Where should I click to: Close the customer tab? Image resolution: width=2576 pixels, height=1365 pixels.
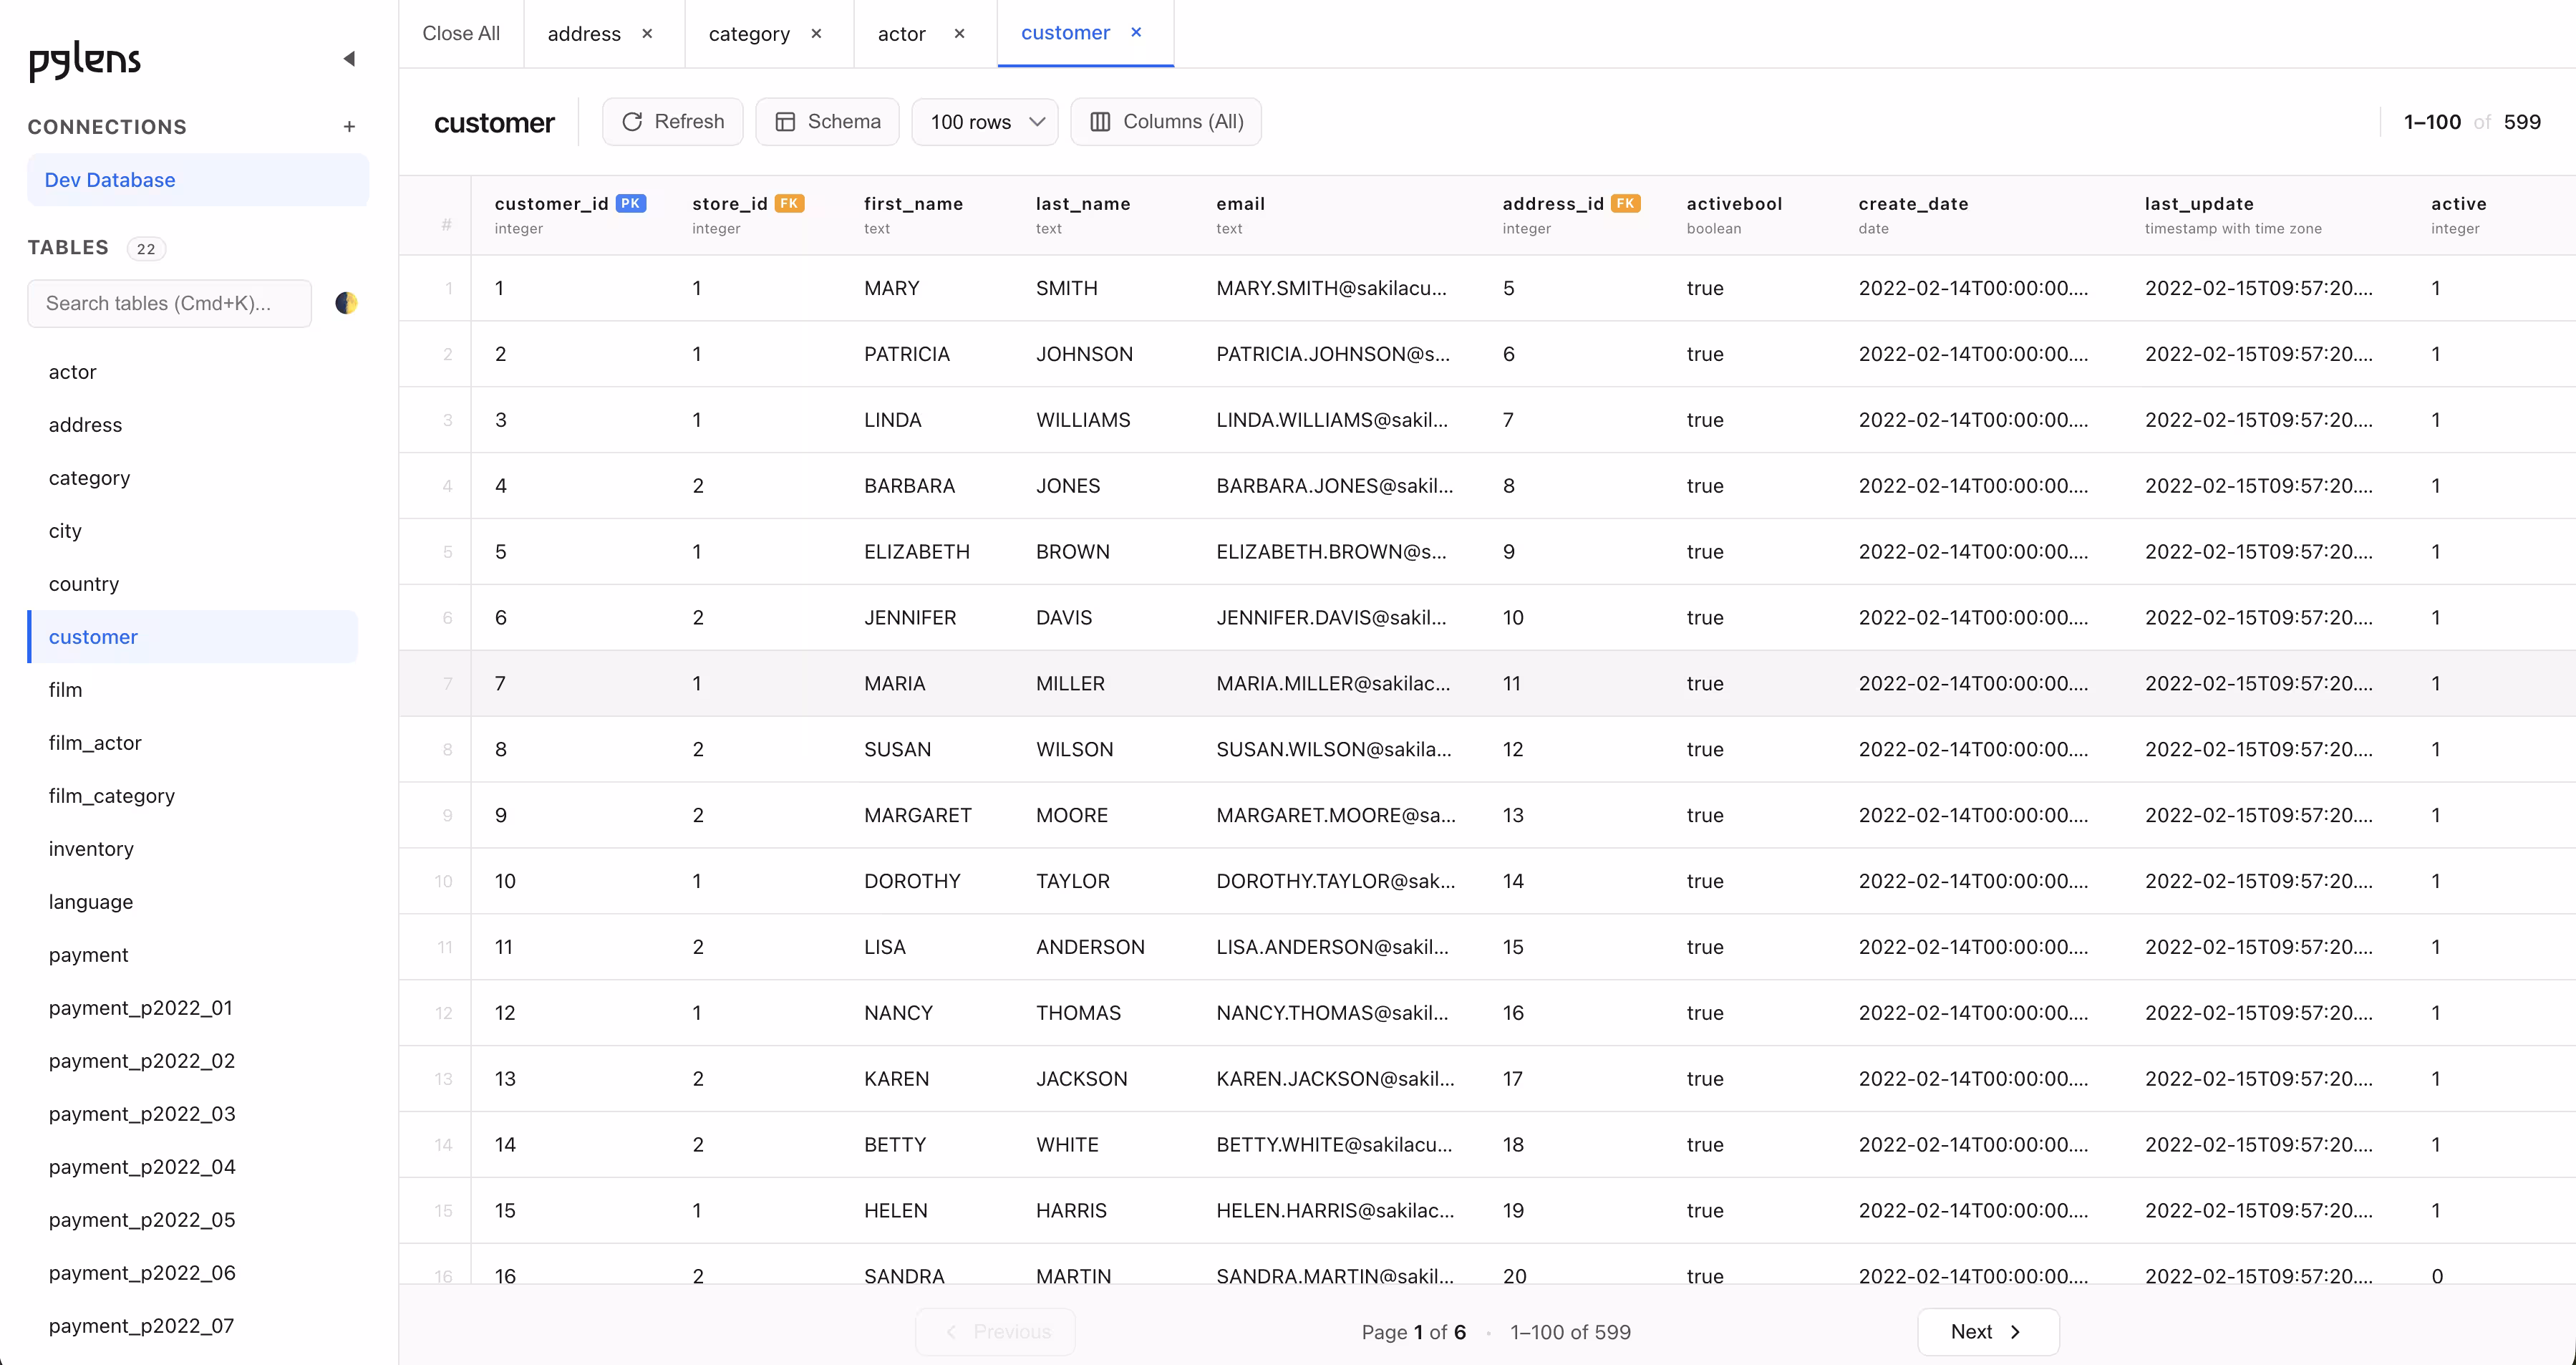coord(1136,33)
